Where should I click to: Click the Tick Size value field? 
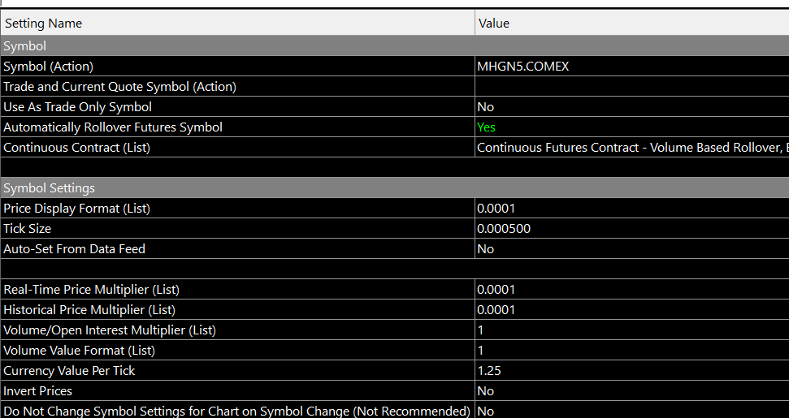[x=504, y=229]
